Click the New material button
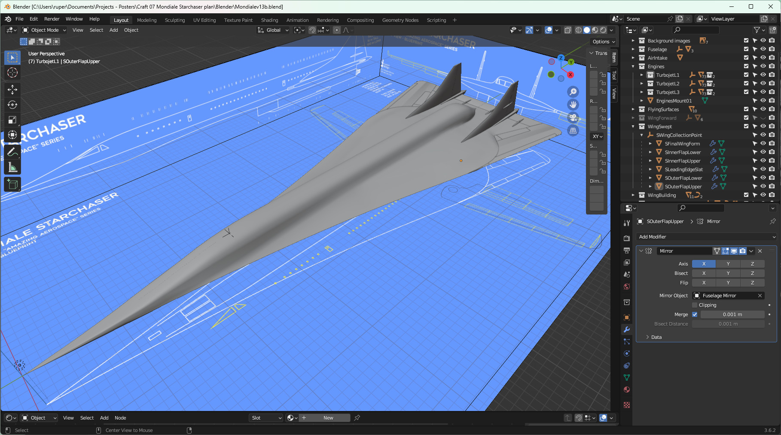 pos(325,418)
